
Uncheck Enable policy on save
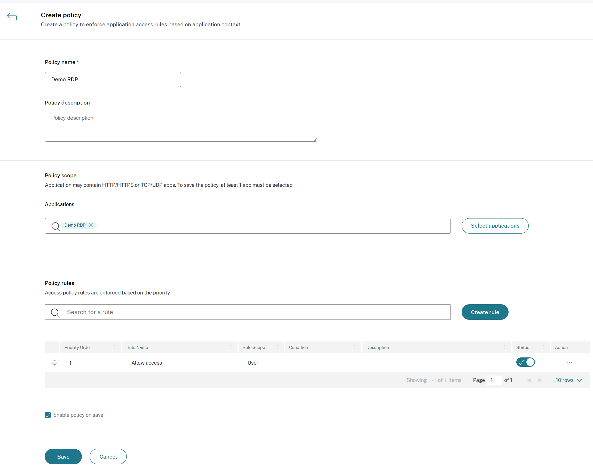click(x=48, y=415)
